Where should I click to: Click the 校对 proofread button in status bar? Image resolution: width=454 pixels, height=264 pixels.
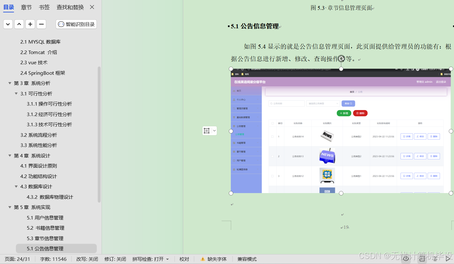click(184, 259)
